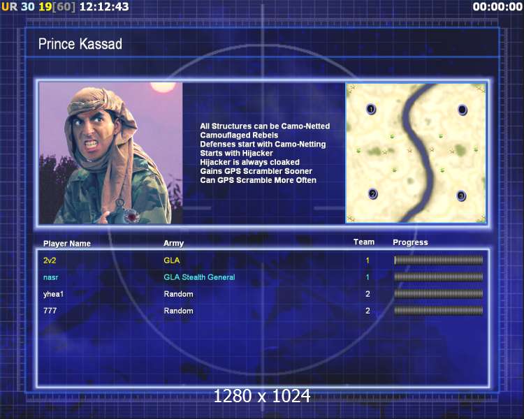The image size is (524, 419).
Task: Click "Gains GPS Scrambler Sooner" line
Action: click(256, 171)
